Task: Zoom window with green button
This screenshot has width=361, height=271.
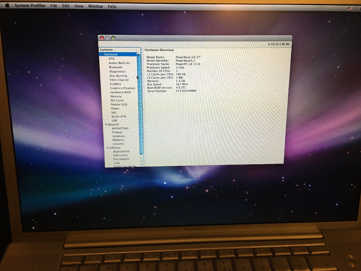Action: [x=113, y=38]
